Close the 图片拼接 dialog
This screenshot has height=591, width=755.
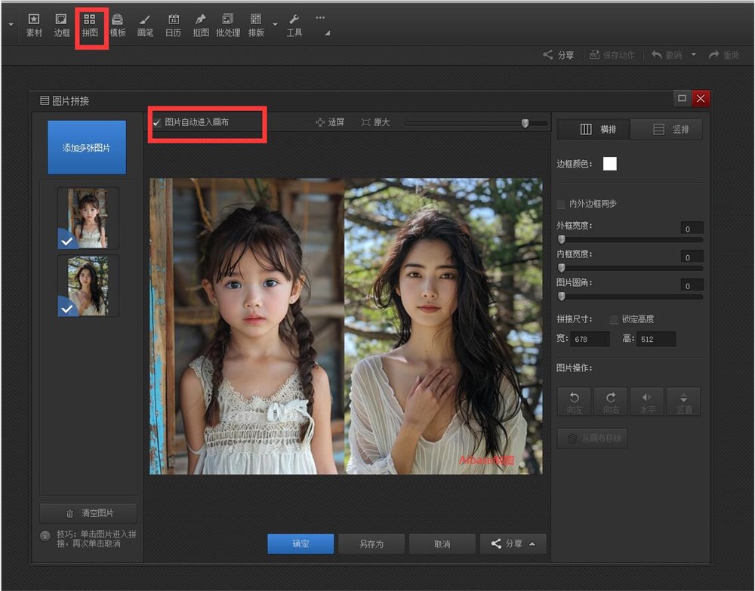701,98
